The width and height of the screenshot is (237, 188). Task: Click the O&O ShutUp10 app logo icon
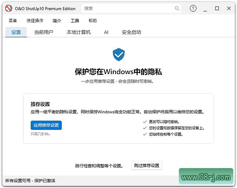tap(9, 8)
